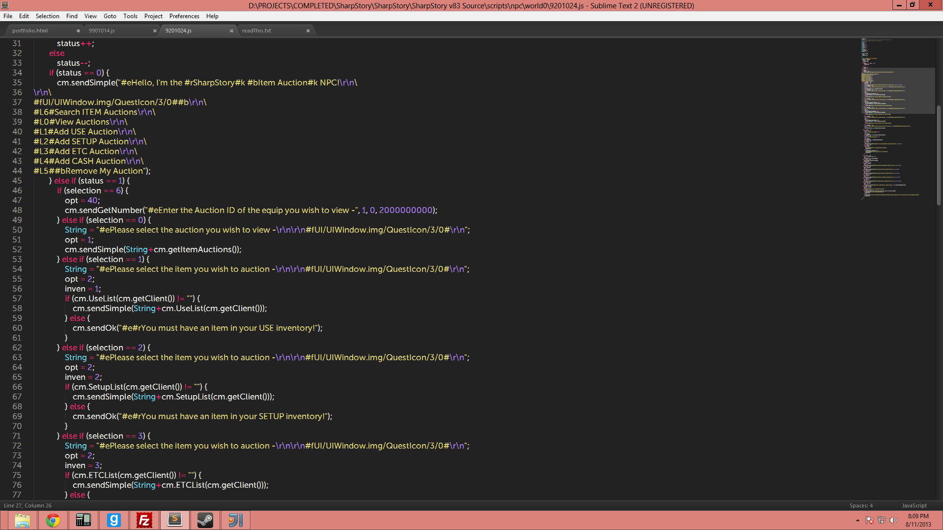Open Action Center flag tray icon

coord(869,520)
